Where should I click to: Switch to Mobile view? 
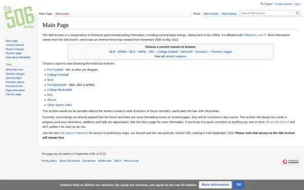(x=105, y=161)
